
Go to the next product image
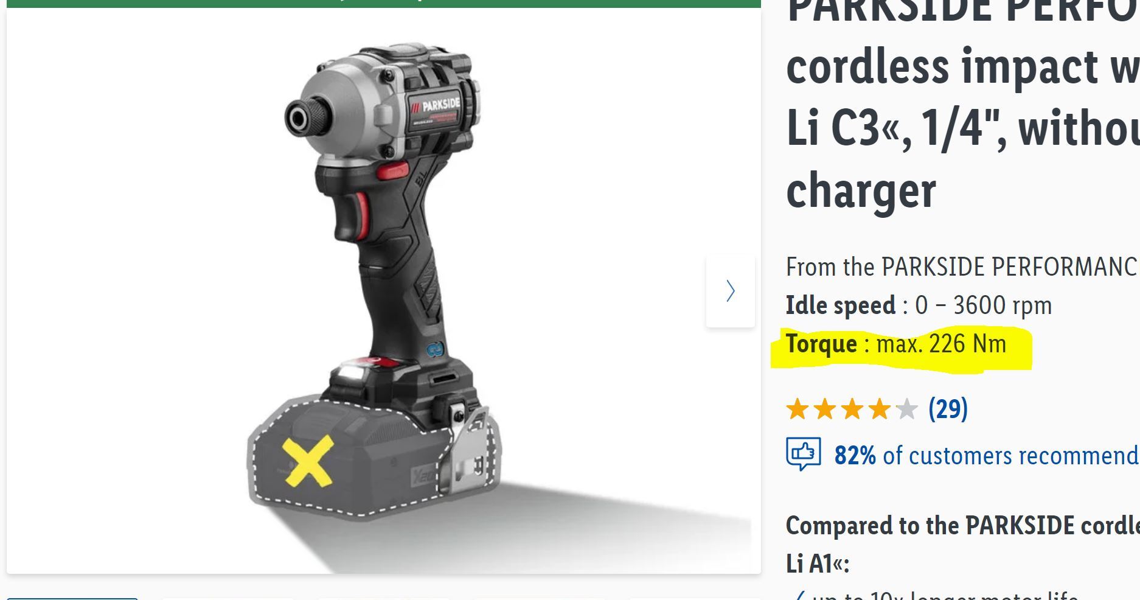coord(730,291)
